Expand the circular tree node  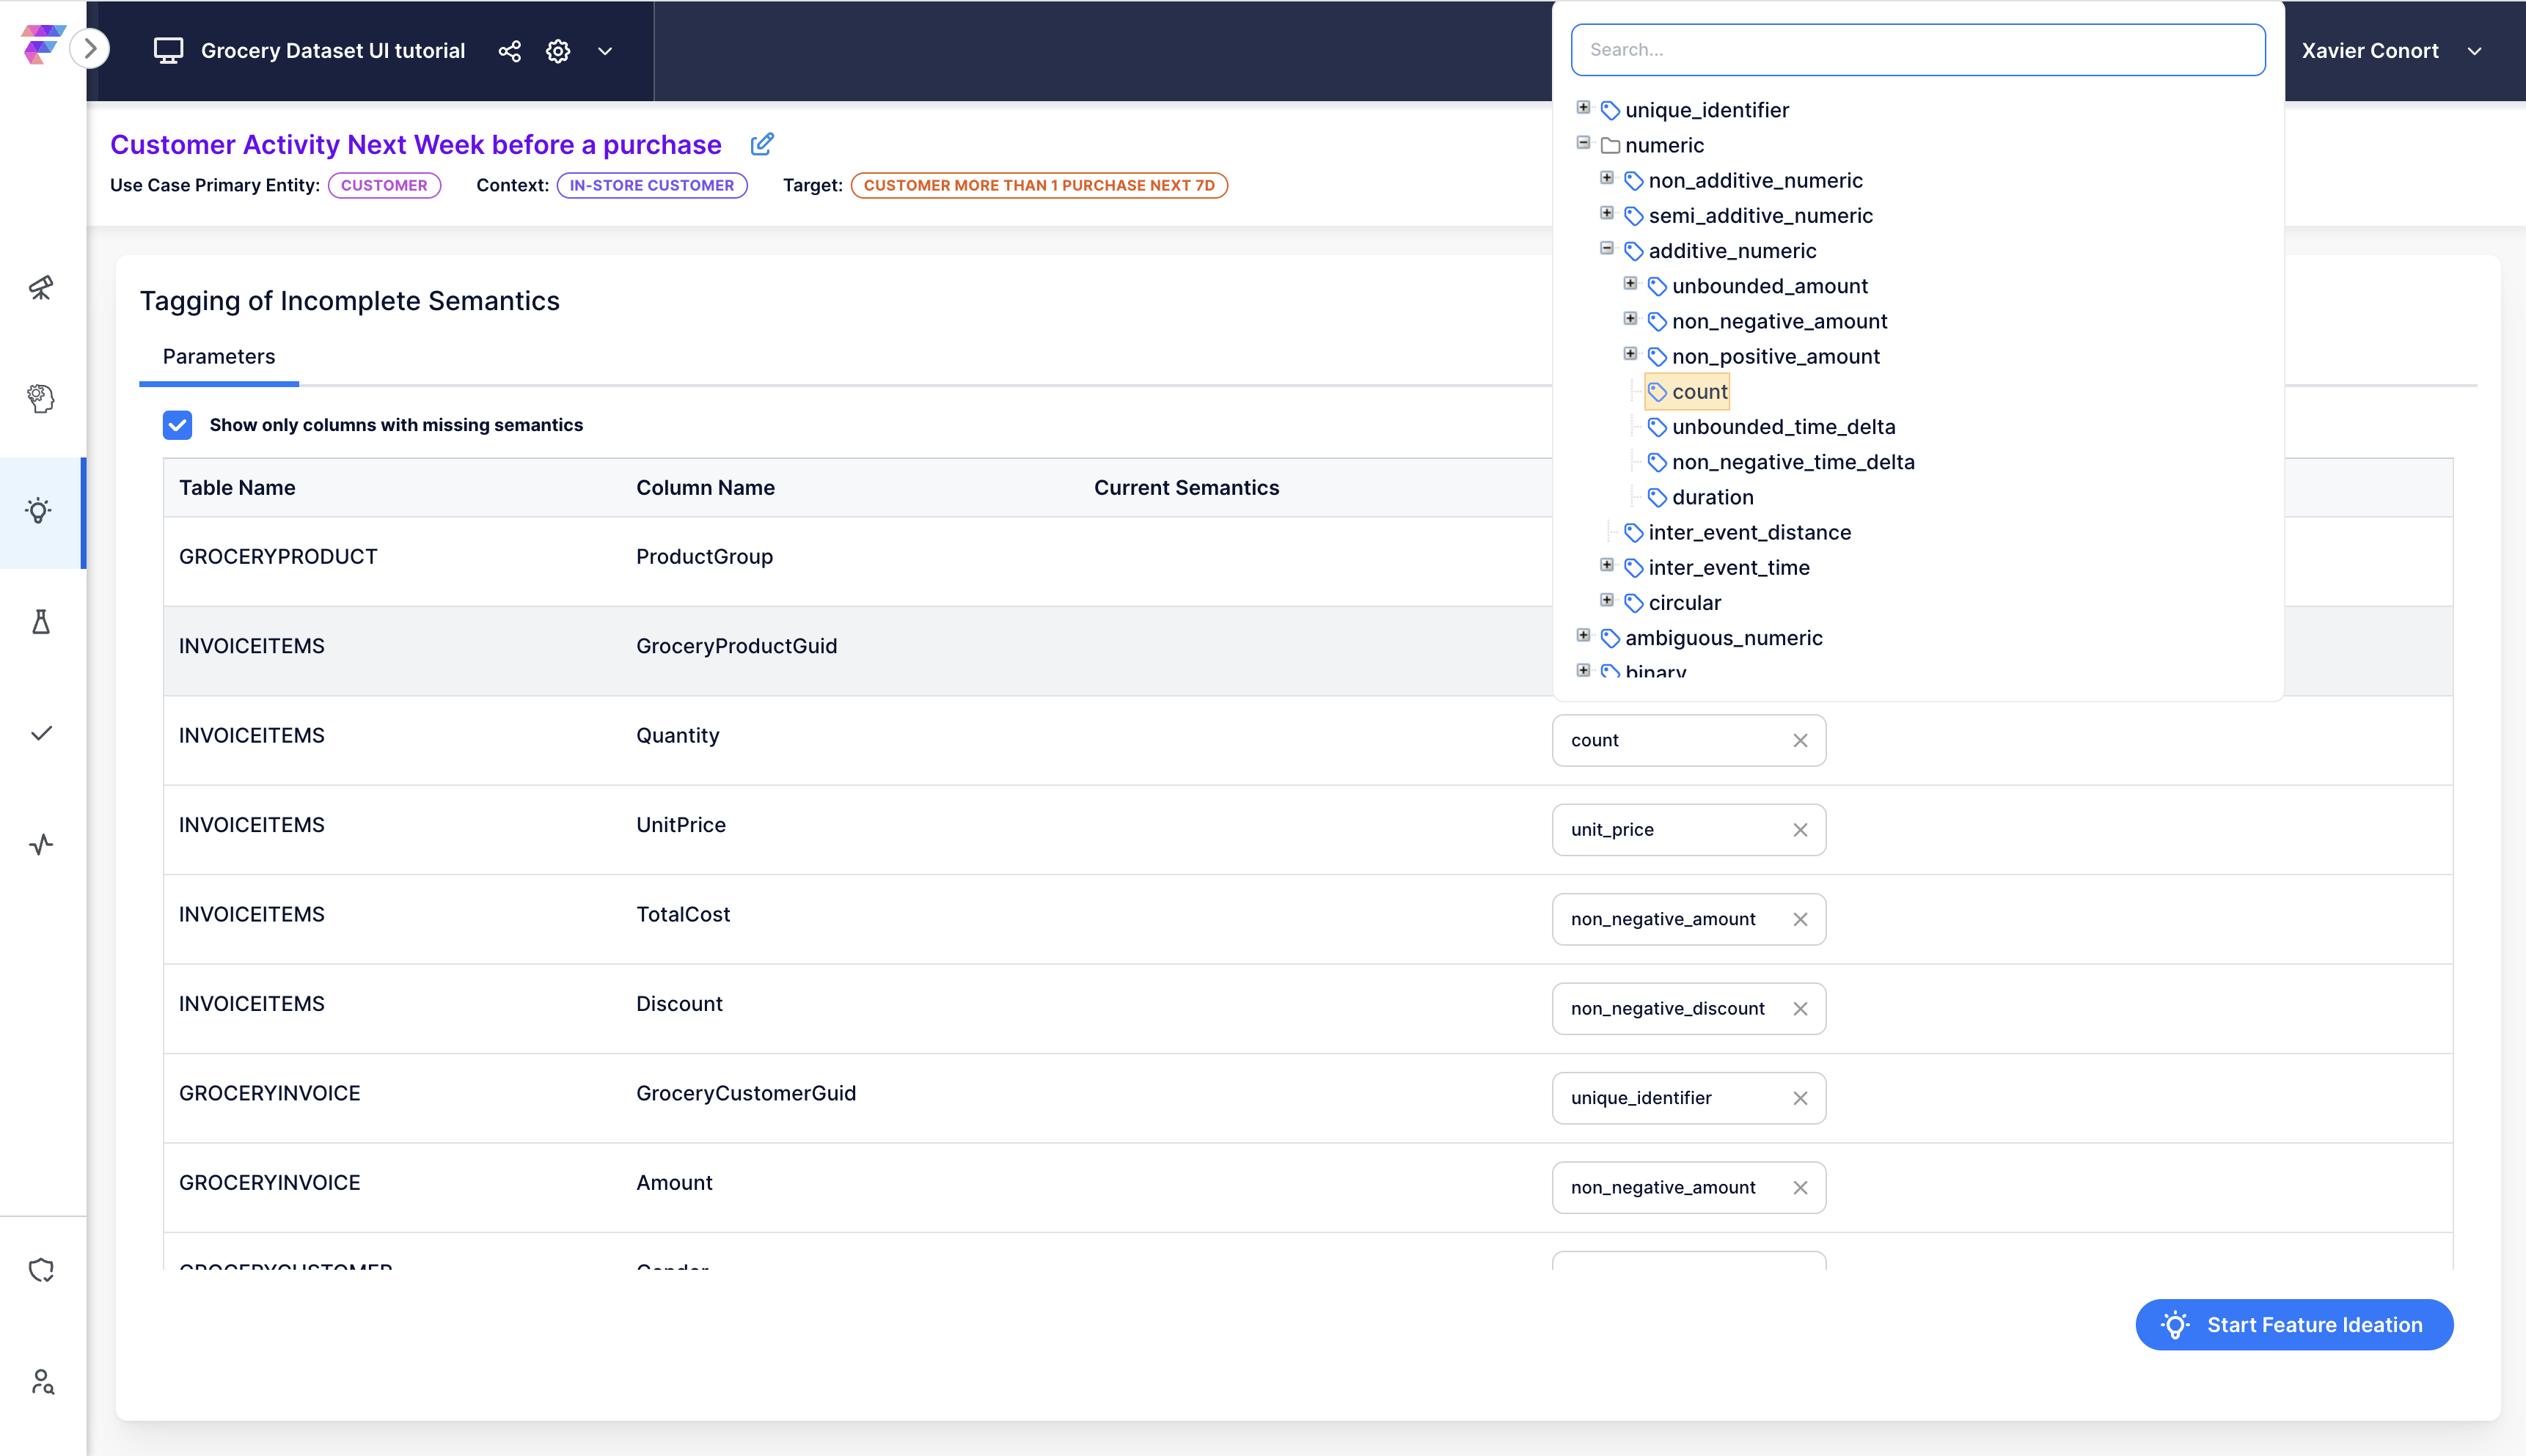click(x=1607, y=600)
